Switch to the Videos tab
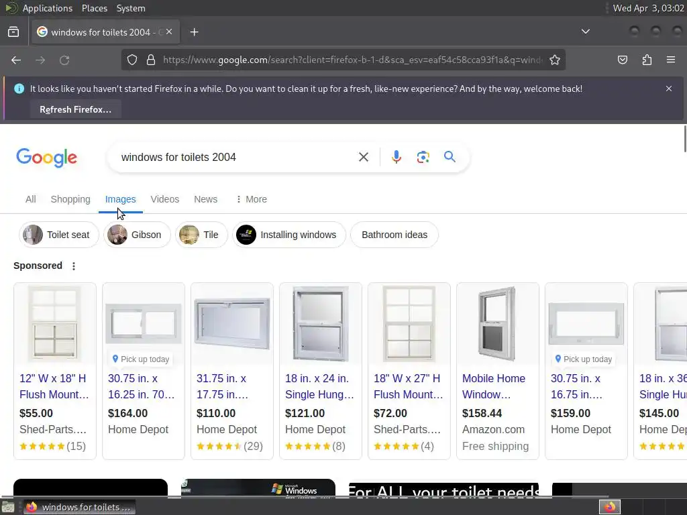Image resolution: width=687 pixels, height=515 pixels. click(x=165, y=199)
